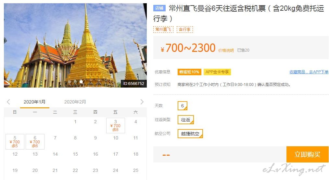Click calendar date 4

136,122
